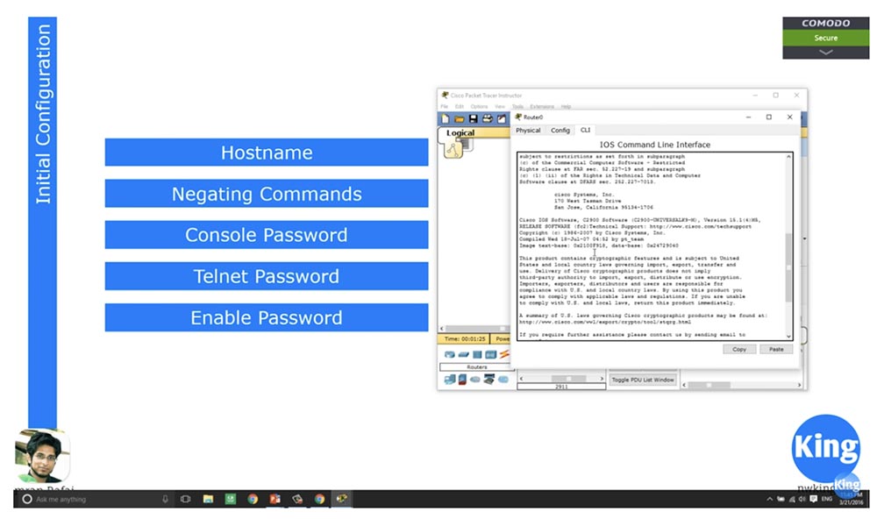Switch to the Physical tab in Router0
Image resolution: width=877 pixels, height=519 pixels.
click(x=528, y=131)
